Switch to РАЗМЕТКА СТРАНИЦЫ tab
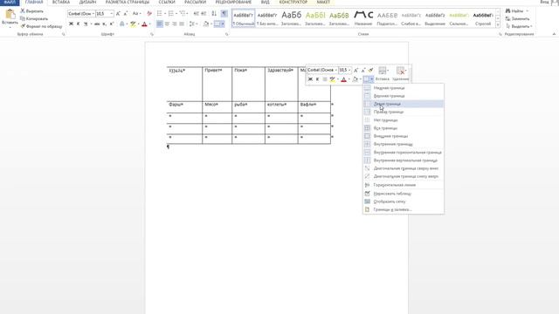 point(128,2)
